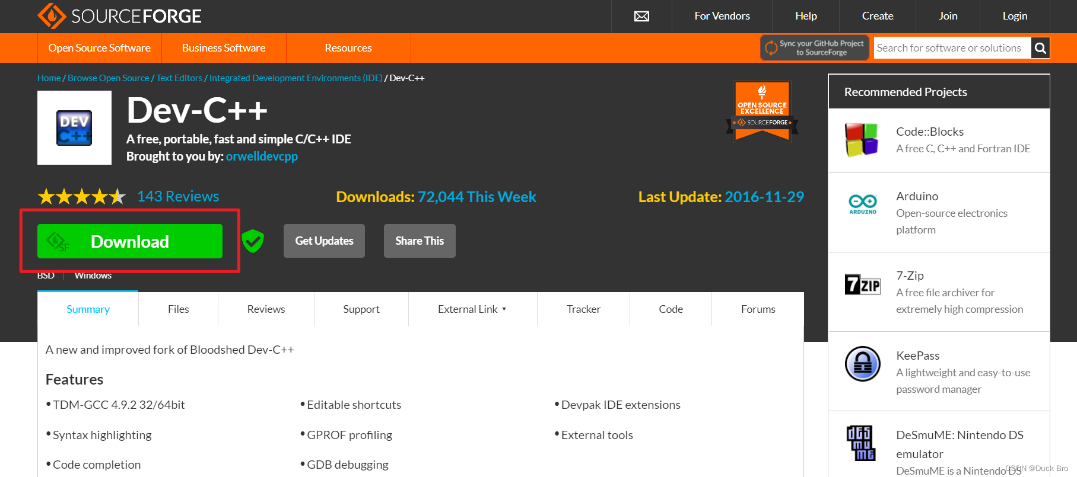Click the Code completion feature text
The width and height of the screenshot is (1077, 477).
(97, 465)
